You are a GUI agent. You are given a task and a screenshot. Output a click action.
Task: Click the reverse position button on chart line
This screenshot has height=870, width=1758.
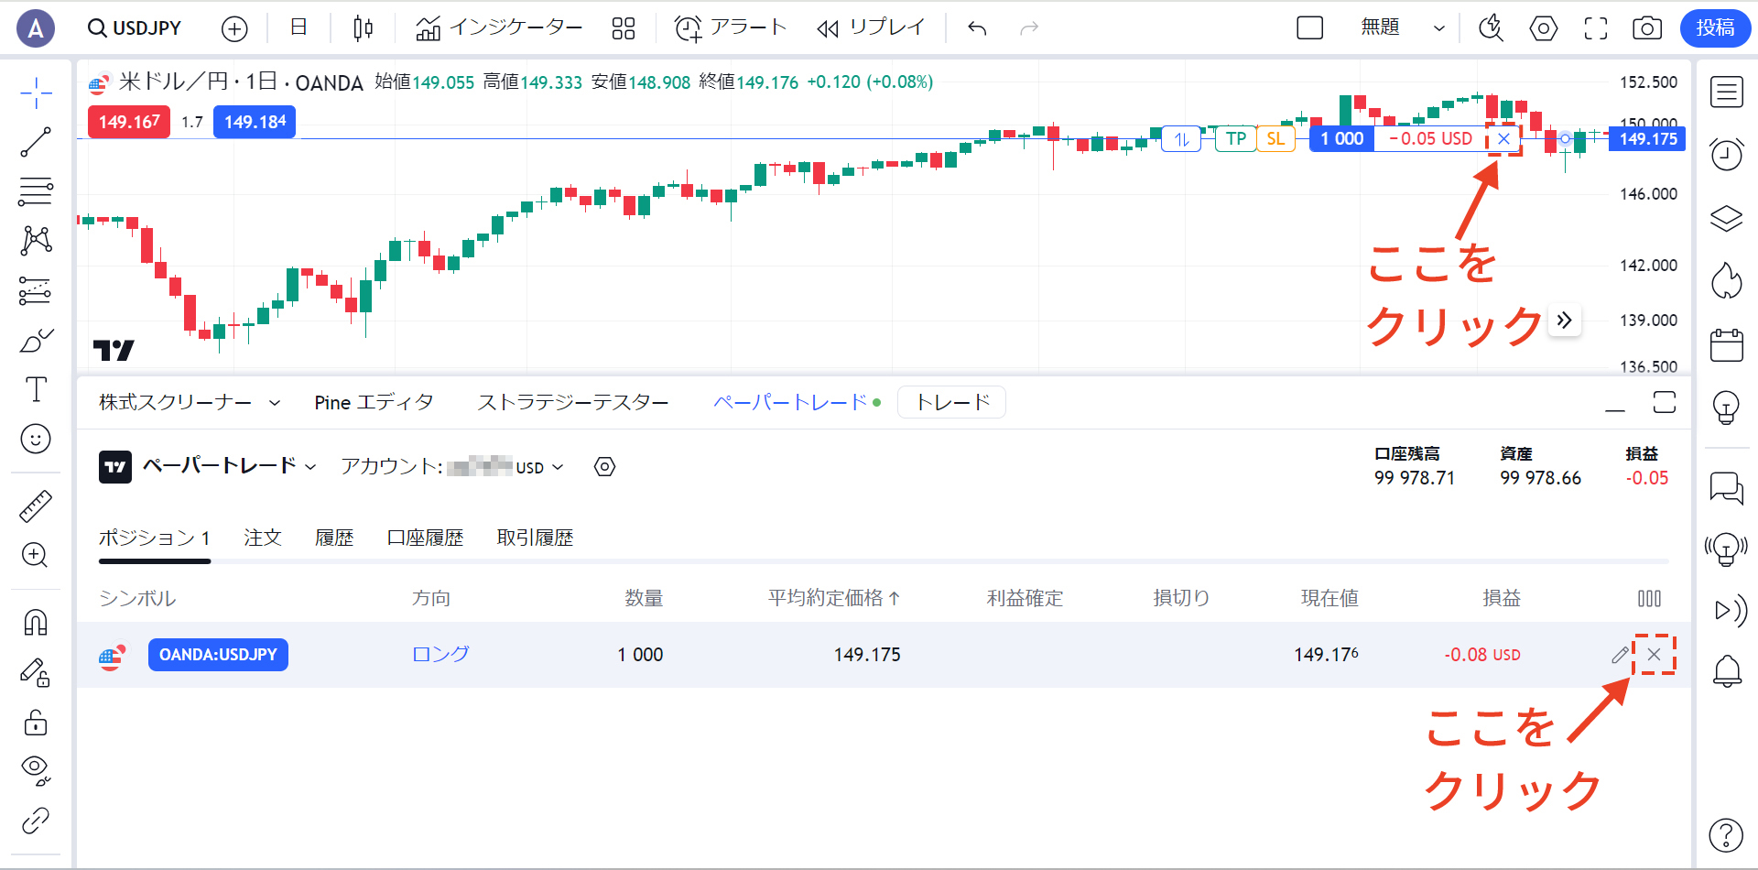click(1181, 139)
